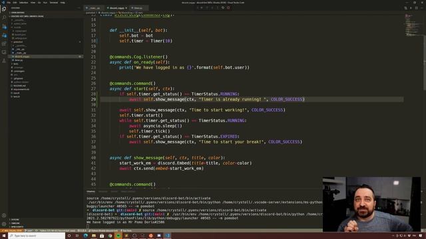
Task: Open the Accounts menu icon
Action: click(x=4, y=215)
